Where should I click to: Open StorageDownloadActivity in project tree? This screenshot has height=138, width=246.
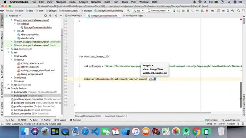click(x=38, y=27)
